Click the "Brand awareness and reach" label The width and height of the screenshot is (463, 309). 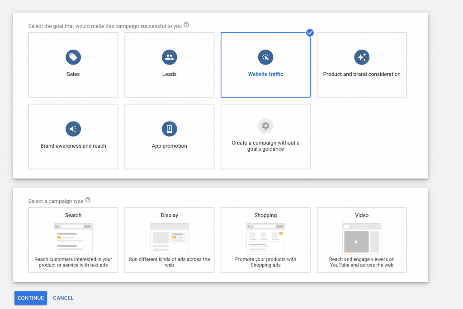click(73, 146)
